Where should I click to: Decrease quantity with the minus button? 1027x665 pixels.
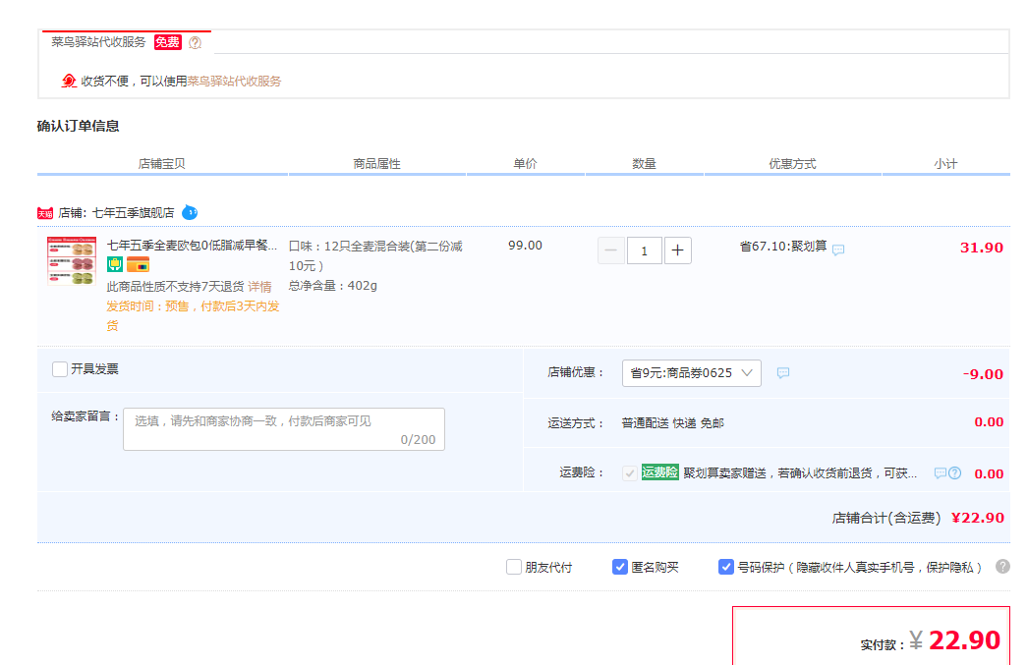[x=611, y=250]
